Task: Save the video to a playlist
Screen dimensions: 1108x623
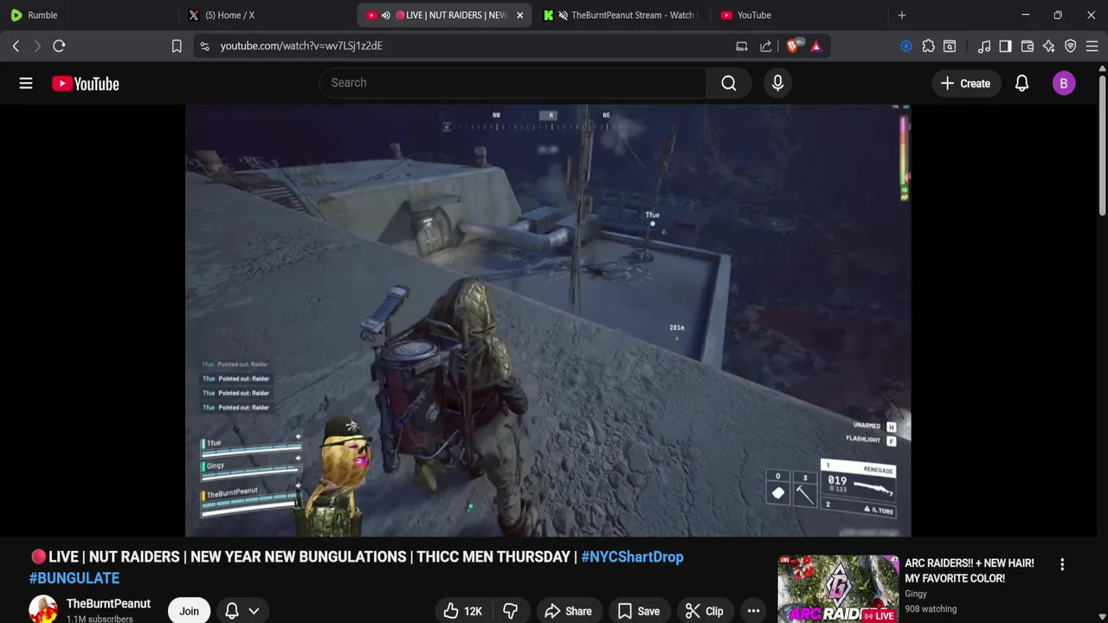Action: (x=638, y=611)
